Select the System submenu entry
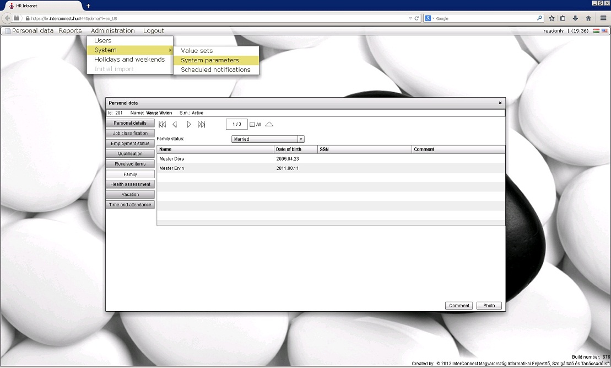The image size is (611, 368). click(x=130, y=50)
